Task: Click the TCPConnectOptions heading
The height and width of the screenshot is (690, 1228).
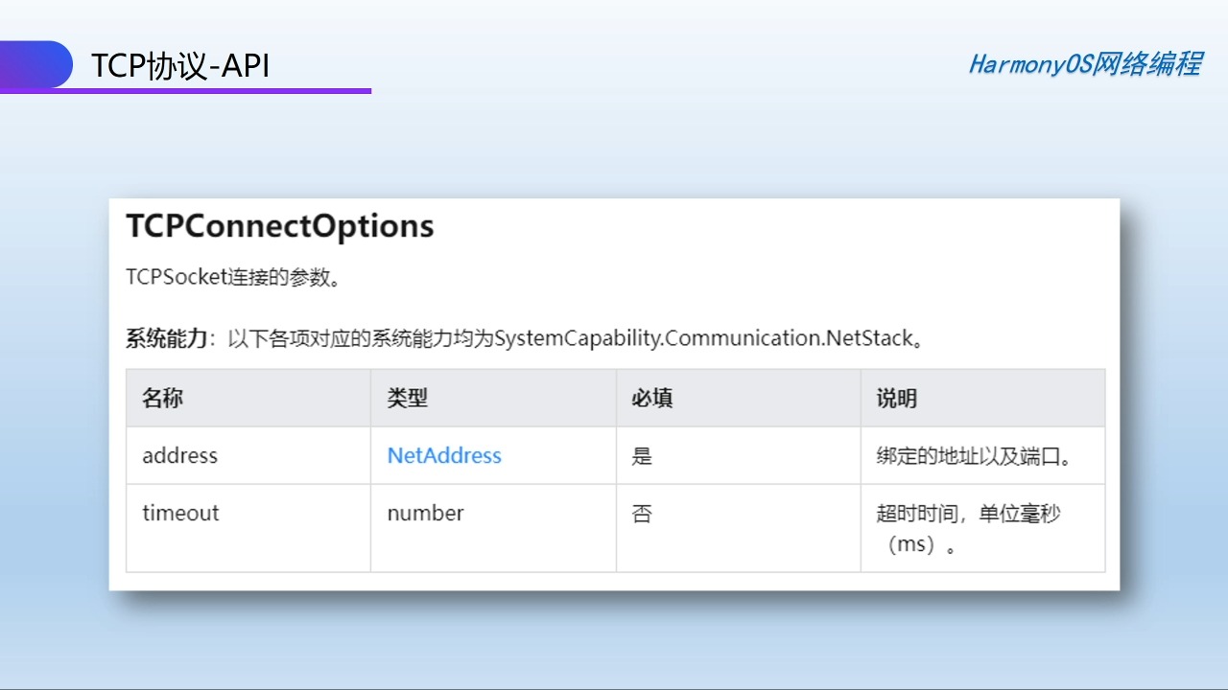Action: pos(280,226)
